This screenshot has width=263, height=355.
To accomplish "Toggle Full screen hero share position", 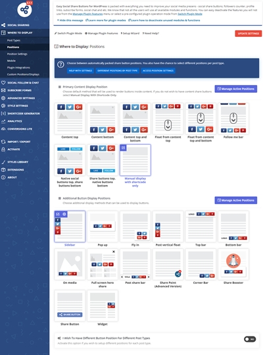I will pos(103,265).
